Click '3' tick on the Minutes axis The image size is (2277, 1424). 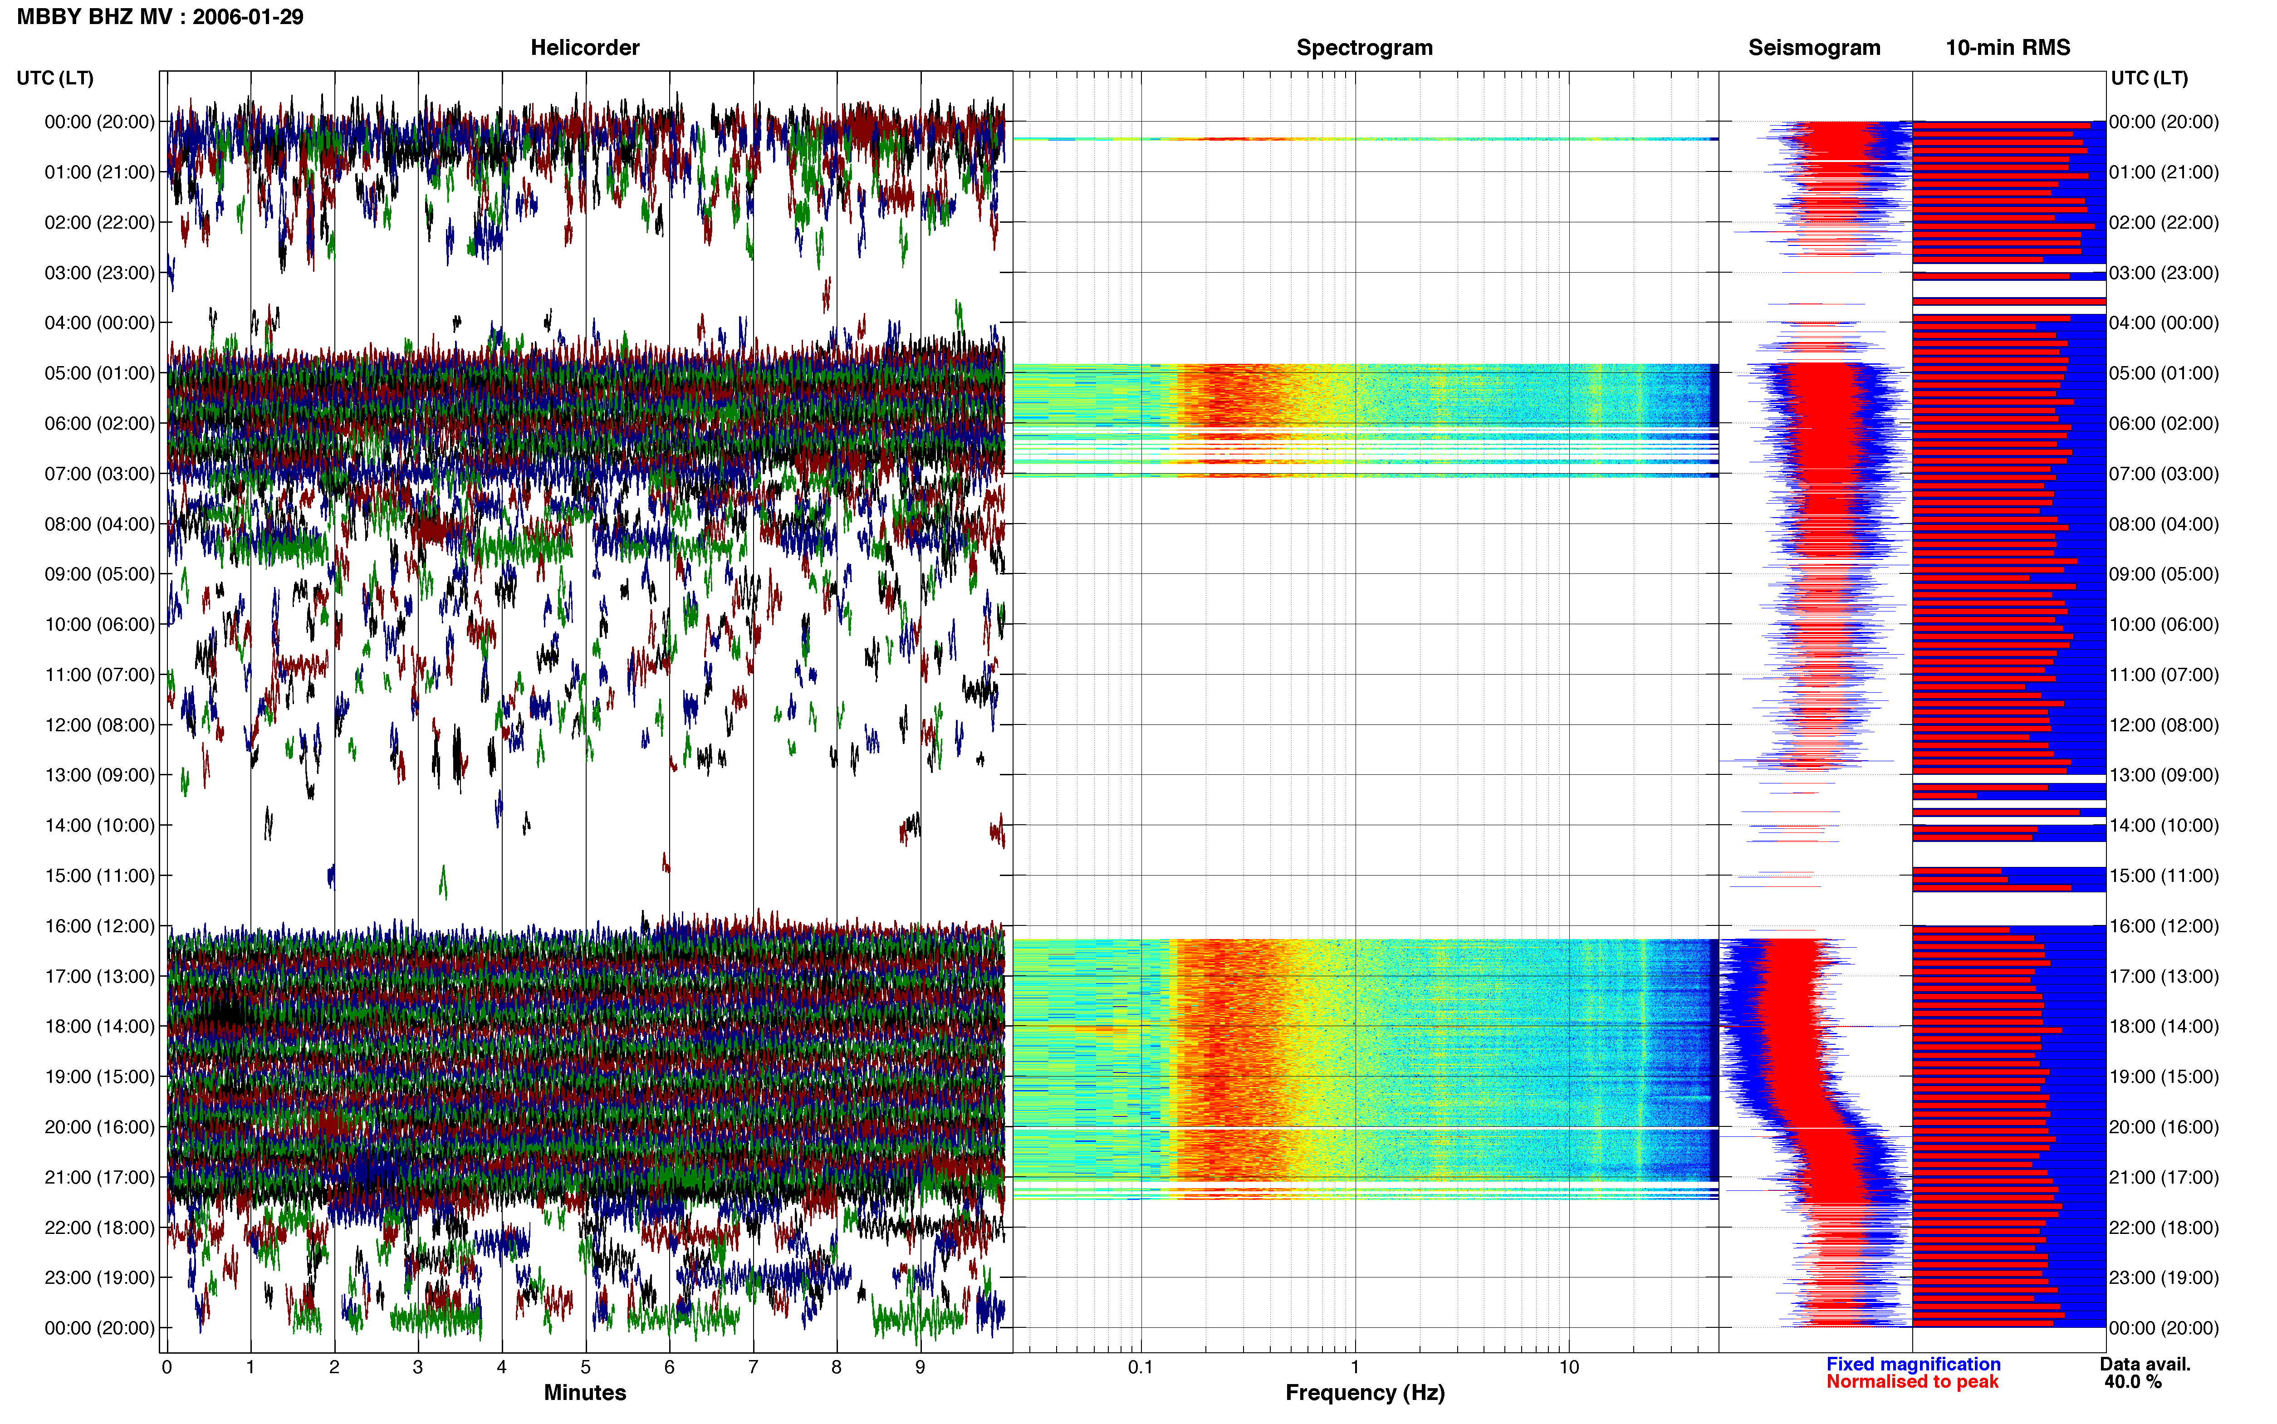(418, 1366)
